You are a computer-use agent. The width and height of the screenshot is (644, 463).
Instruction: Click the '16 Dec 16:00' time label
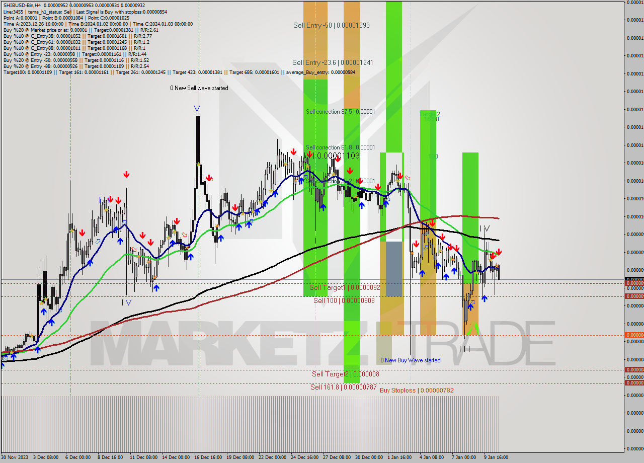point(208,457)
